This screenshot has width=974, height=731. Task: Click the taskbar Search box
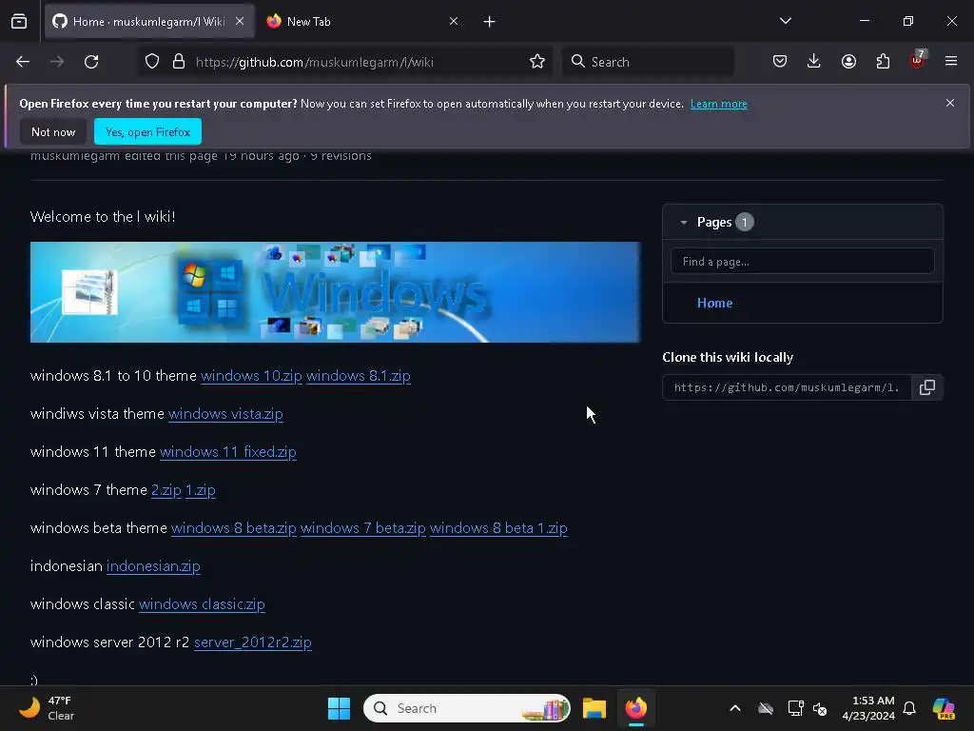466,708
